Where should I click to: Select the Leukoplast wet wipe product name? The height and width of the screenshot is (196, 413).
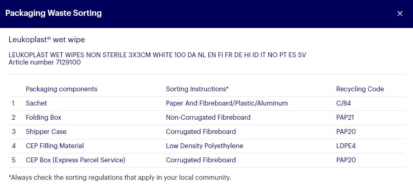coord(47,40)
